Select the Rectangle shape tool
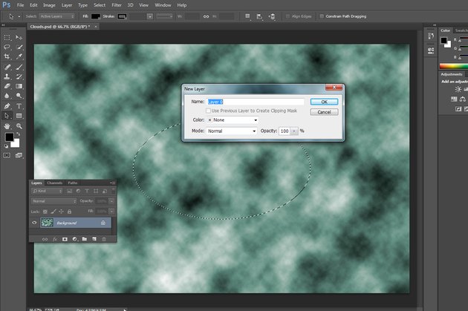The width and height of the screenshot is (468, 311). [19, 116]
